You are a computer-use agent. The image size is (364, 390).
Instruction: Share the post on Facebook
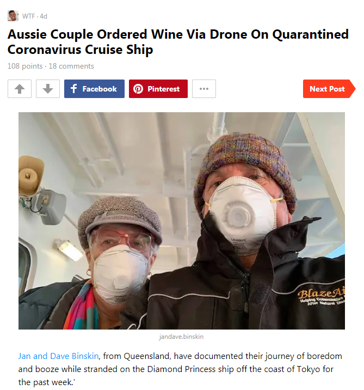94,89
